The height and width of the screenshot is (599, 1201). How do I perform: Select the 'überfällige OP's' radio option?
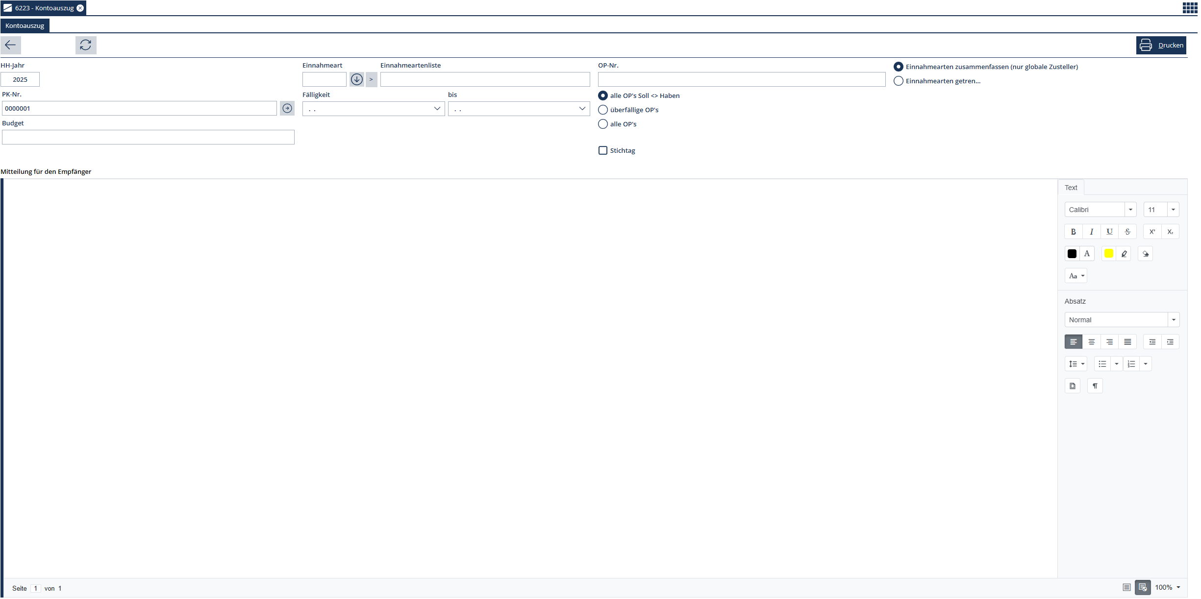click(603, 110)
